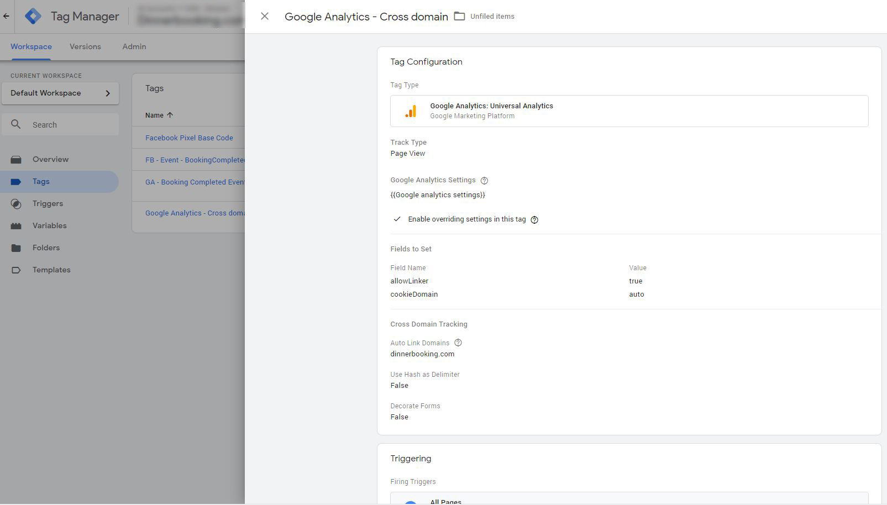Click the {{Google analytics settings}} variable

pos(438,195)
